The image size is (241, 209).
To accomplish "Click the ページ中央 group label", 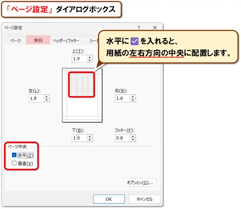I will pyautogui.click(x=17, y=147).
